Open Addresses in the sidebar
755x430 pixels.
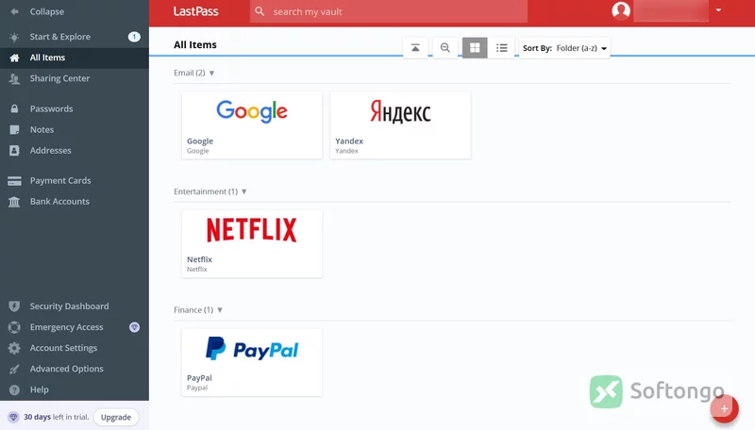click(x=75, y=151)
